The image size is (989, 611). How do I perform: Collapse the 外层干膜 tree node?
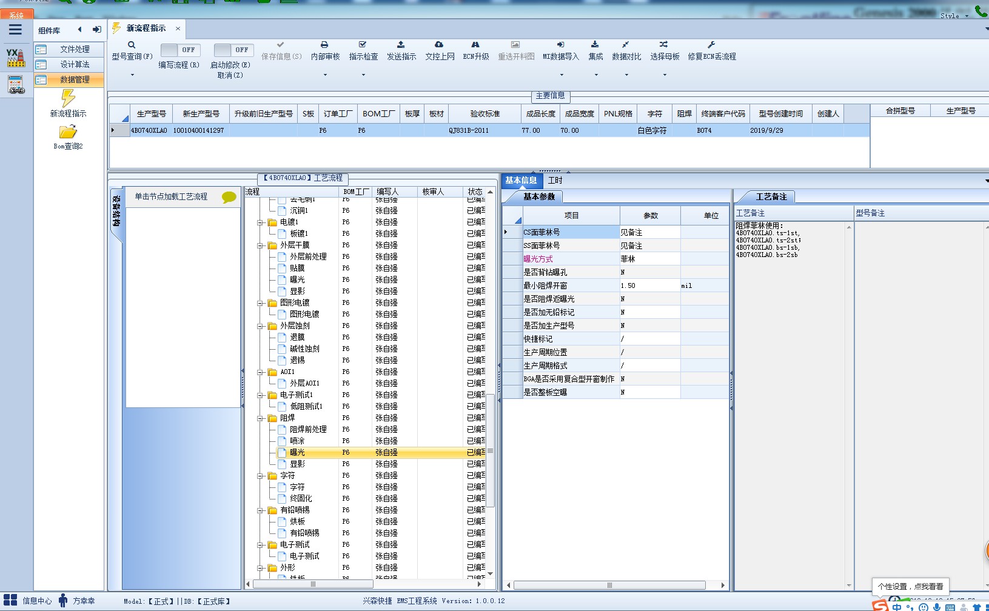pyautogui.click(x=260, y=245)
